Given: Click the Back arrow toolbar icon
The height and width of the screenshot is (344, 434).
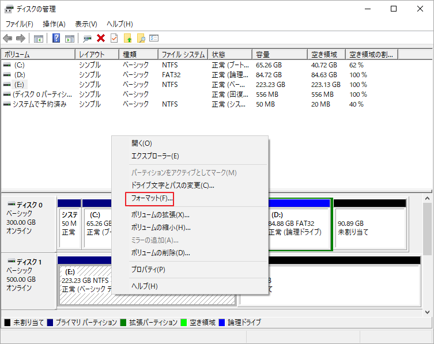Looking at the screenshot, I should 7,38.
